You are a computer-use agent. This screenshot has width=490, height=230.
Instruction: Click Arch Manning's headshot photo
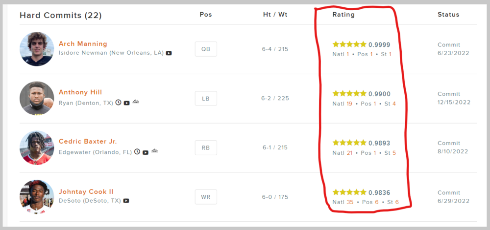pos(37,49)
